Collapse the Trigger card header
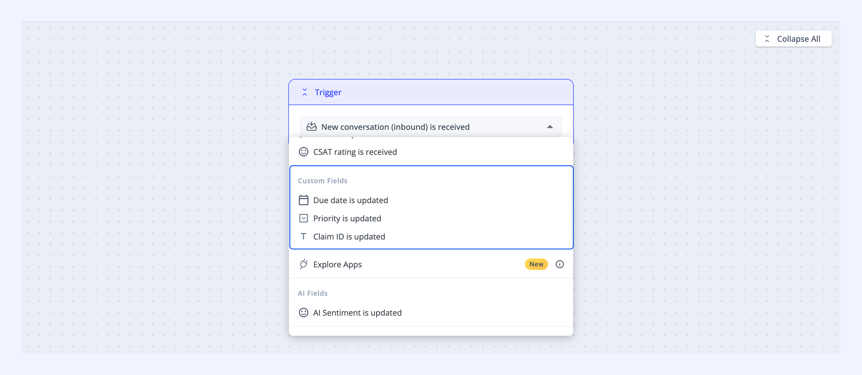The height and width of the screenshot is (375, 862). pos(431,92)
